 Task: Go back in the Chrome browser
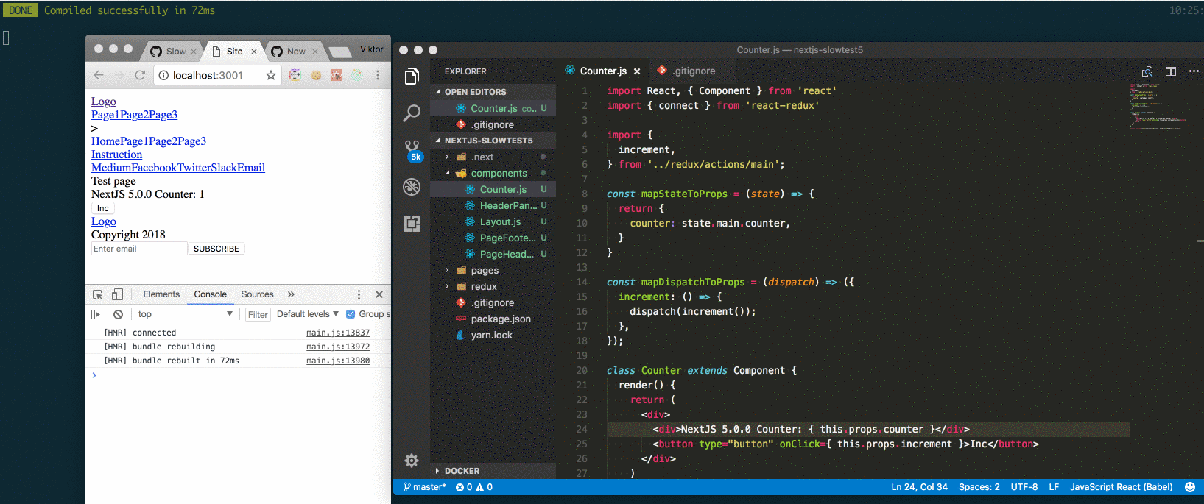[x=99, y=75]
